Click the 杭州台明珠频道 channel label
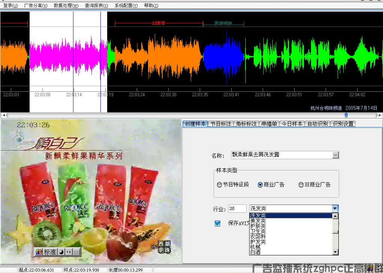 pos(326,108)
